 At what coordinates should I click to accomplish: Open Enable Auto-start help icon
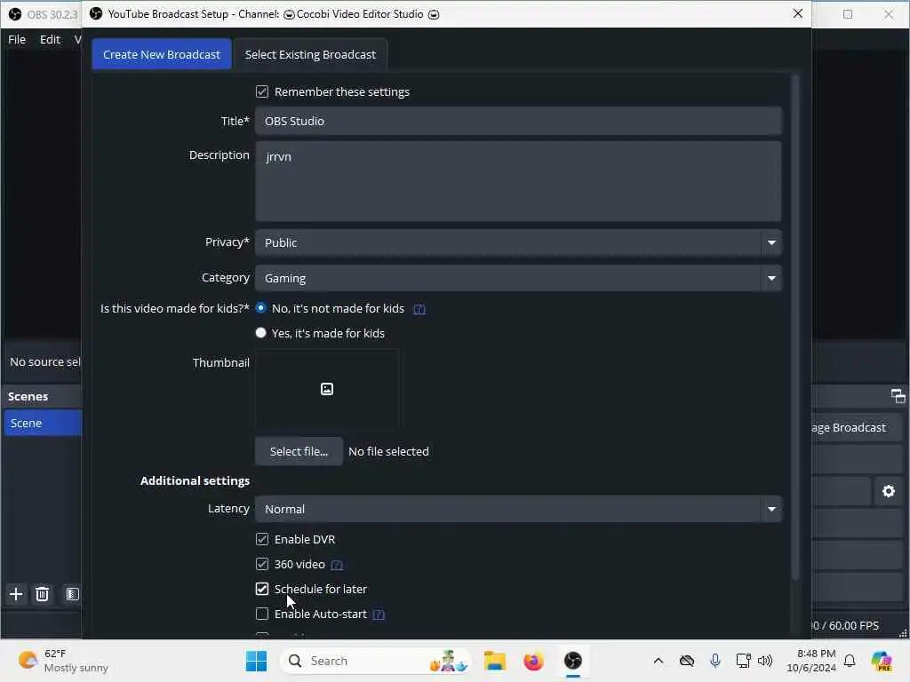click(379, 615)
